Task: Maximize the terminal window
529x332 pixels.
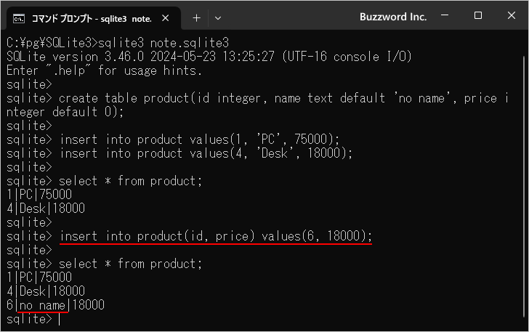Action: tap(477, 15)
